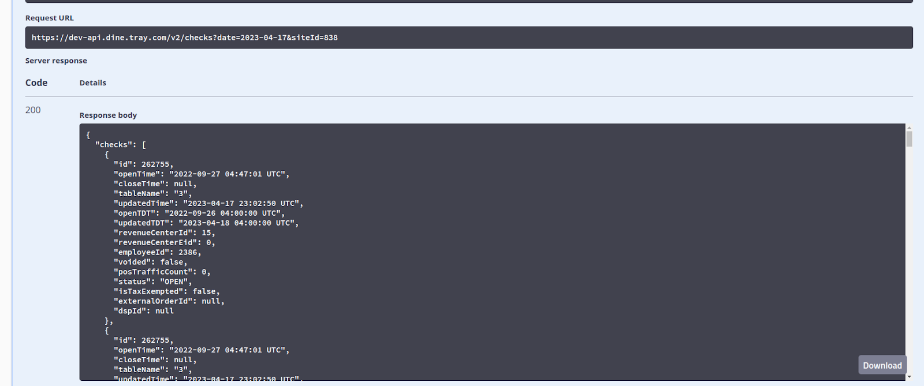Screen dimensions: 924x386
Task: Click the first check's "closeTime": null line
Action: 155,183
